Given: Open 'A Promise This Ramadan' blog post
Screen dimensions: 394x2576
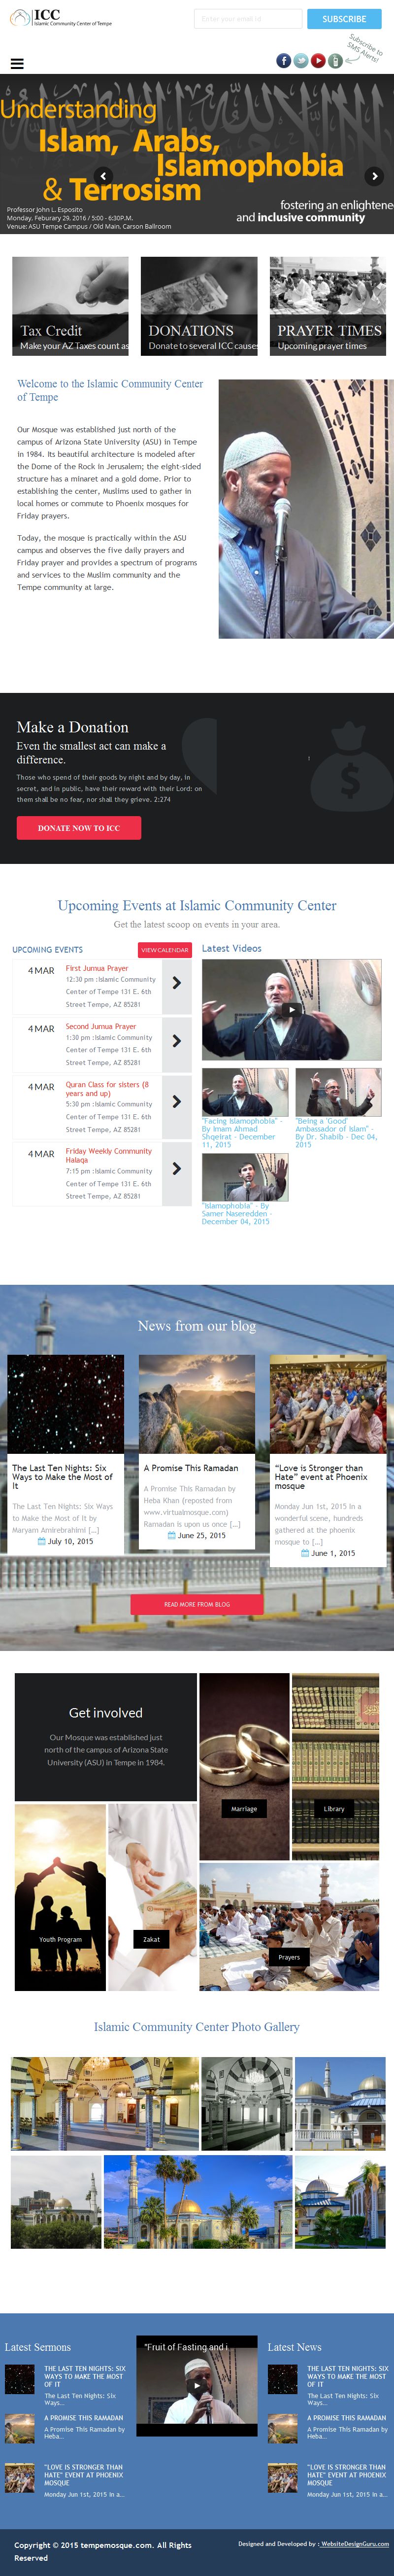Looking at the screenshot, I should coord(191,1468).
